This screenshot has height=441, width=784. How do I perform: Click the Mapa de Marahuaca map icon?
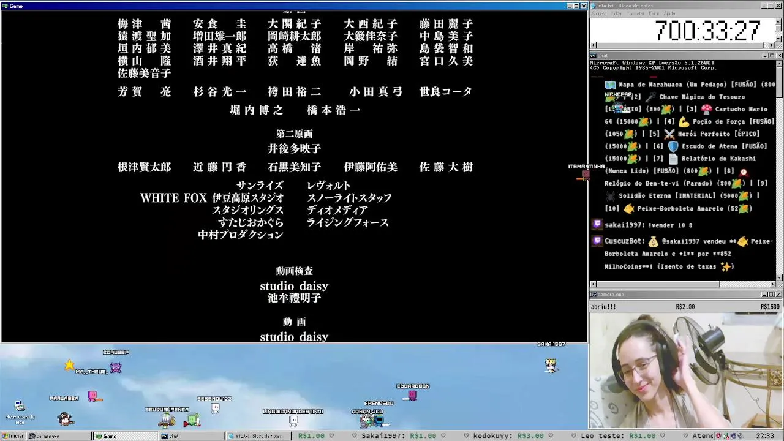click(610, 85)
